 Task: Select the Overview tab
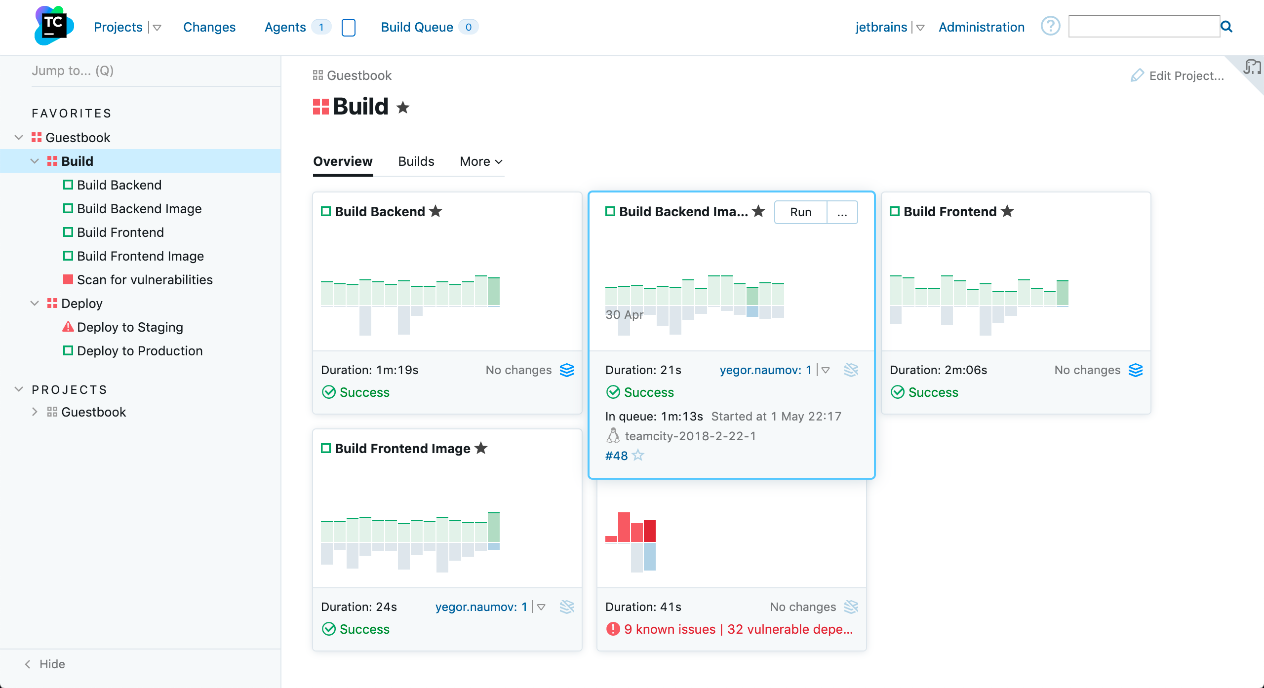(342, 161)
